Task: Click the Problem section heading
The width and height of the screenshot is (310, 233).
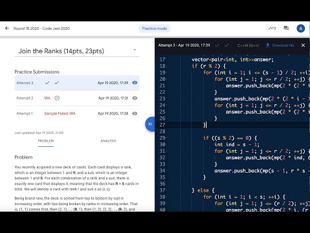Action: click(x=23, y=157)
